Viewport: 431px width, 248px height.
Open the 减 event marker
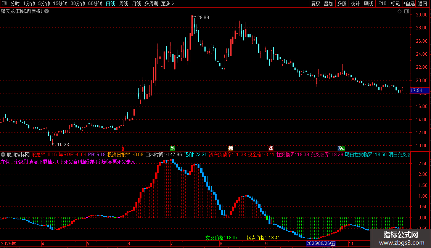click(343, 148)
